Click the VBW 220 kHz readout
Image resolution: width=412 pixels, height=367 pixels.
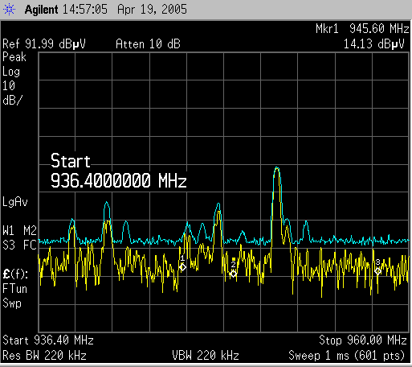tap(206, 356)
